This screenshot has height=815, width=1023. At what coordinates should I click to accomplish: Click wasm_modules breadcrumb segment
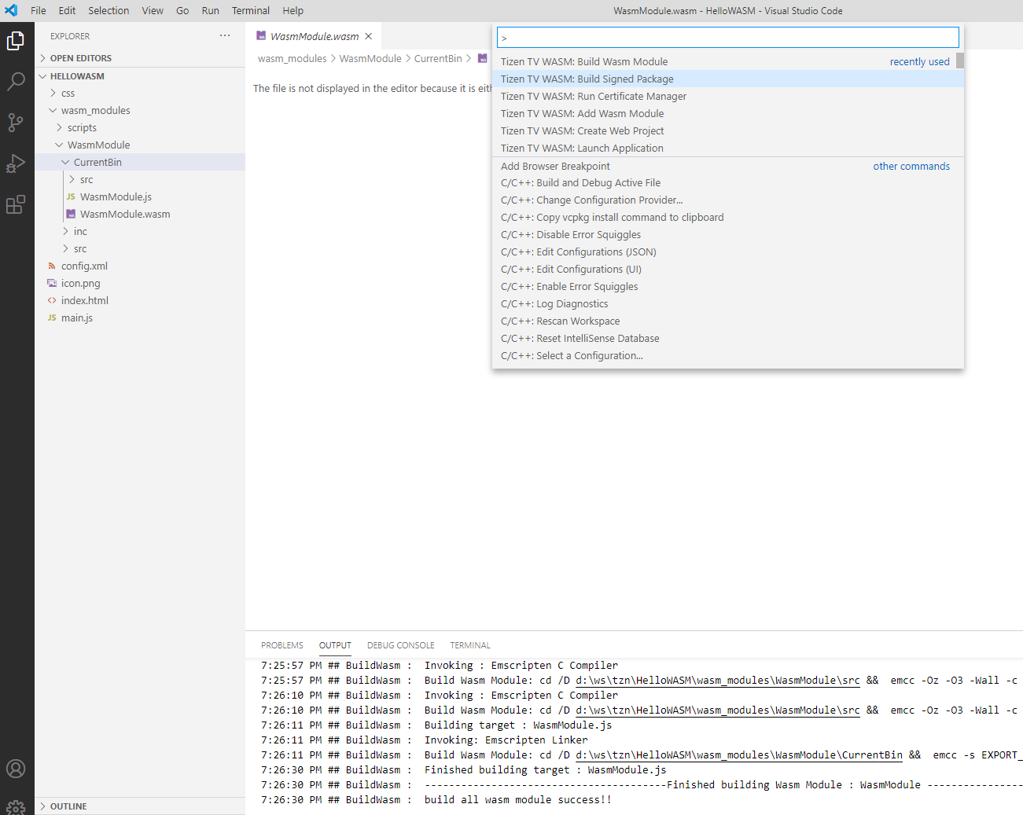click(293, 58)
